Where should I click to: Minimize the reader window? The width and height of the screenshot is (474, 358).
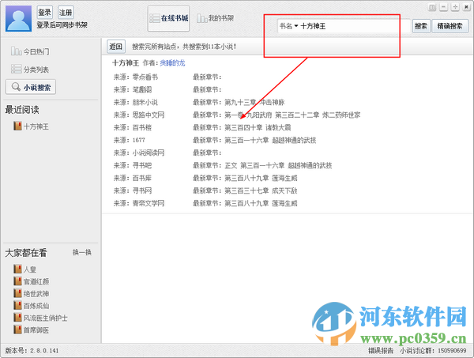point(443,7)
